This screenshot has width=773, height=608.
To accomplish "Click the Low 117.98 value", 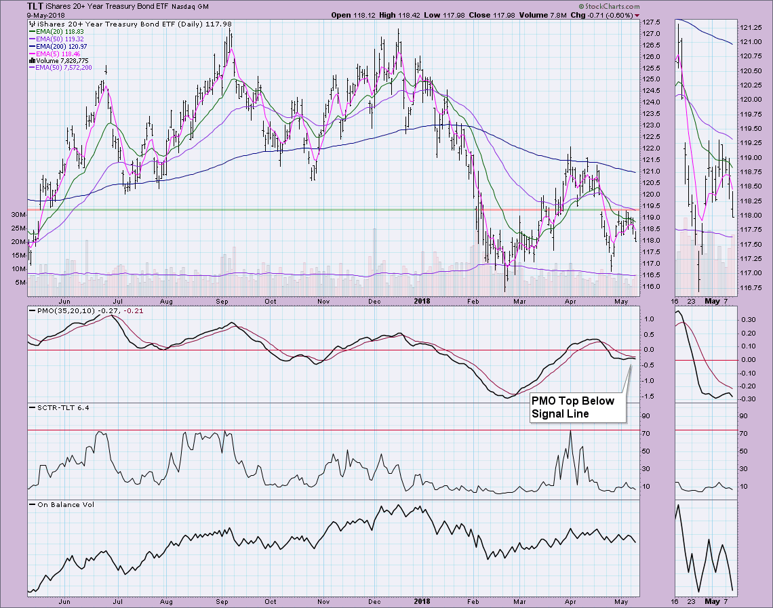I will click(444, 16).
